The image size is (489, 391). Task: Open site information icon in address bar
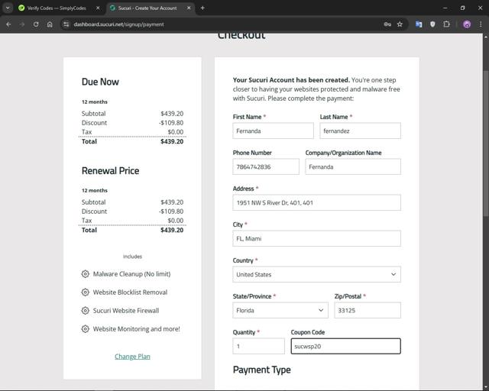click(66, 24)
